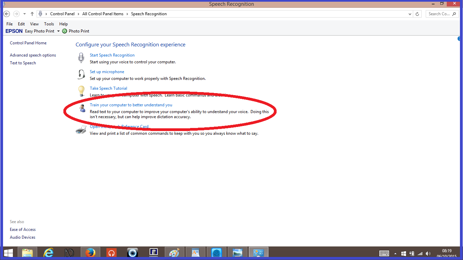The height and width of the screenshot is (260, 463).
Task: Open Advanced speech options
Action: pyautogui.click(x=33, y=55)
